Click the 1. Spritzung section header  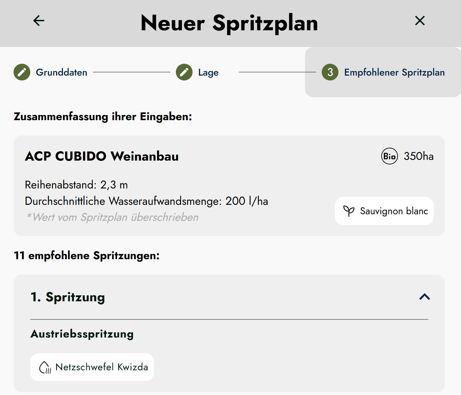[68, 297]
